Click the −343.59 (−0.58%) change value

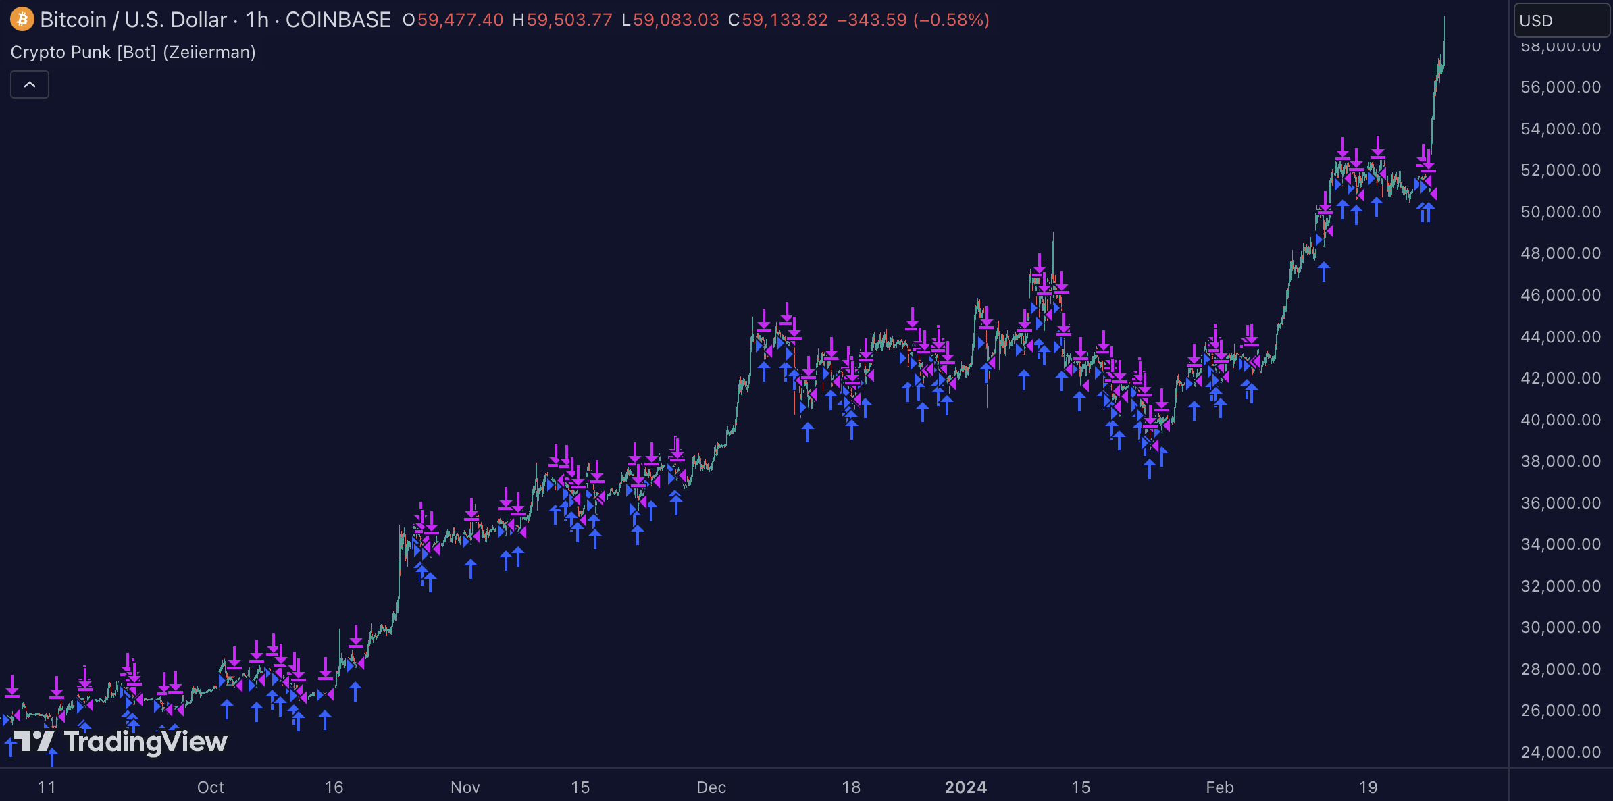click(913, 20)
